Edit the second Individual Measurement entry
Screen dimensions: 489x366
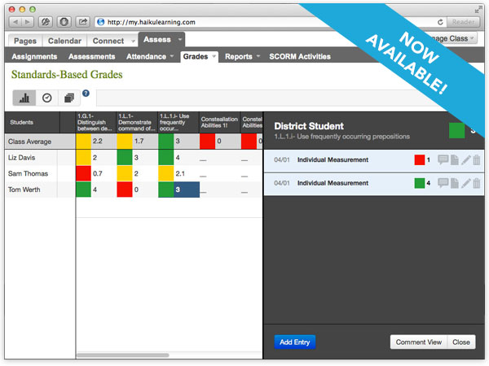(465, 183)
